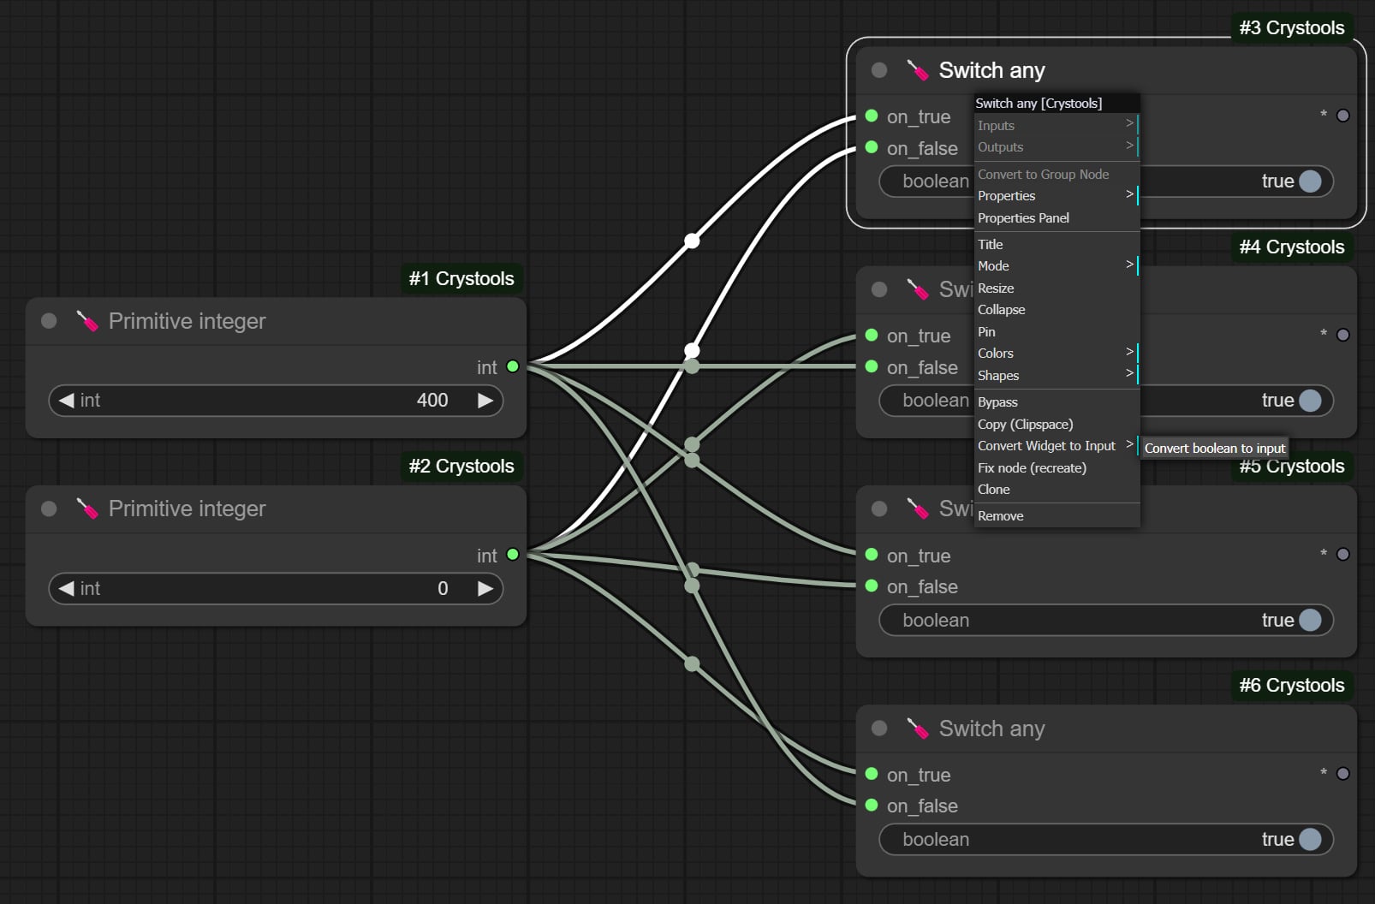This screenshot has width=1375, height=904.
Task: Click the #3 Crystools badge
Action: (1292, 28)
